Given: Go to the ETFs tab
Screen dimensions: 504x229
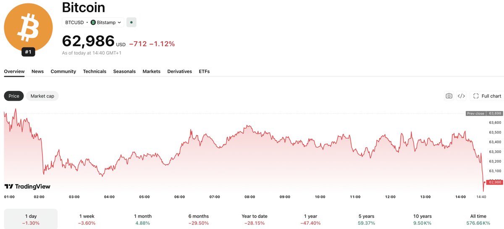Looking at the screenshot, I should point(204,71).
